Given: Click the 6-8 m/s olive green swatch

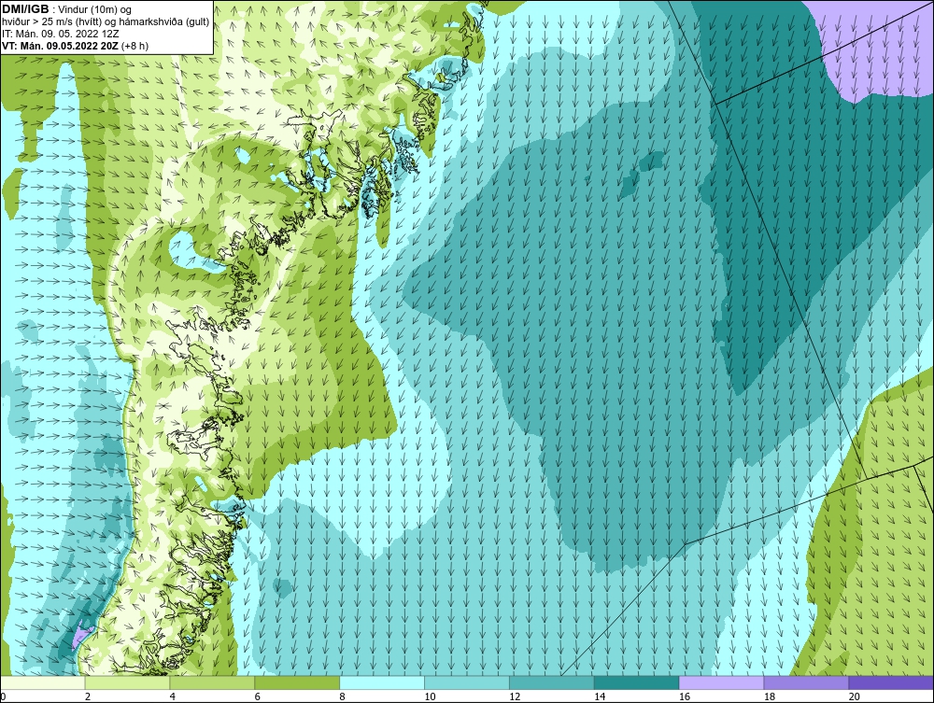Looking at the screenshot, I should click(x=297, y=682).
